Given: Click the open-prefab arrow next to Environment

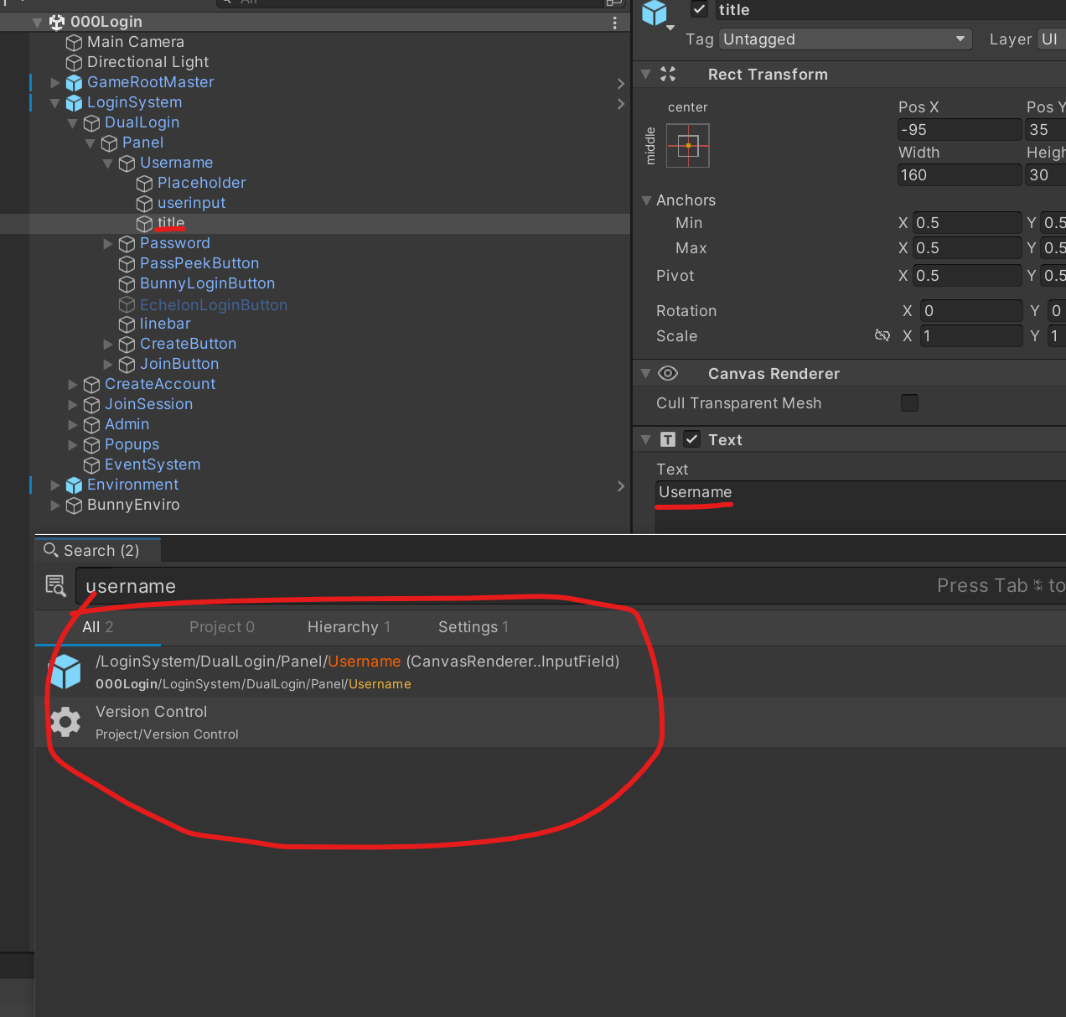Looking at the screenshot, I should point(620,486).
